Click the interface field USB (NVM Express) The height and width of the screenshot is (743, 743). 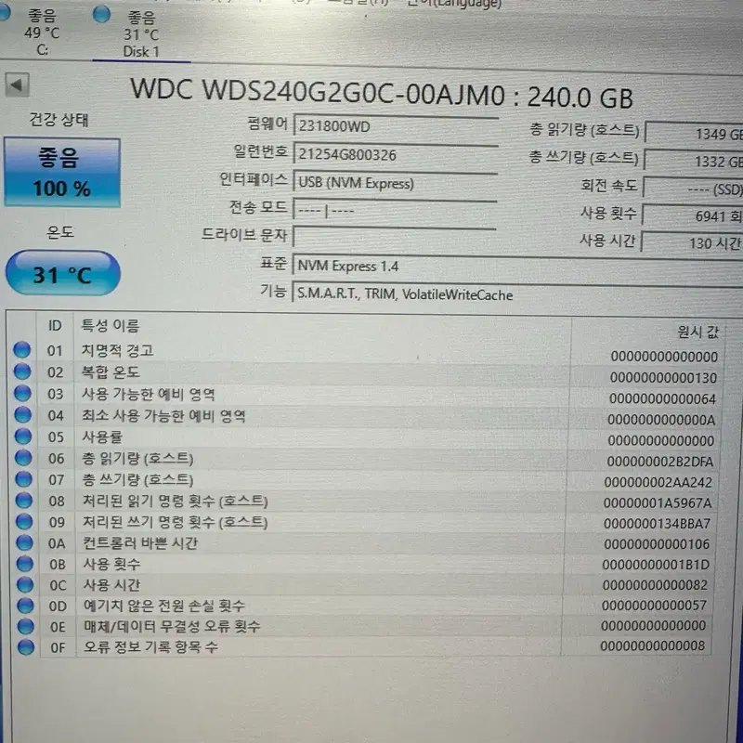pyautogui.click(x=396, y=183)
